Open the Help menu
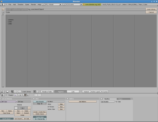The height and width of the screenshot is (122, 158). click(x=39, y=5)
